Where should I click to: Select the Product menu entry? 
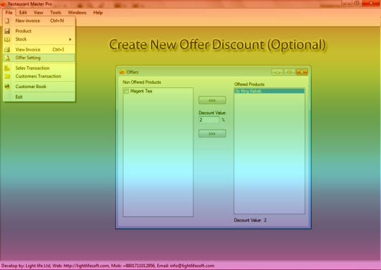pos(39,31)
